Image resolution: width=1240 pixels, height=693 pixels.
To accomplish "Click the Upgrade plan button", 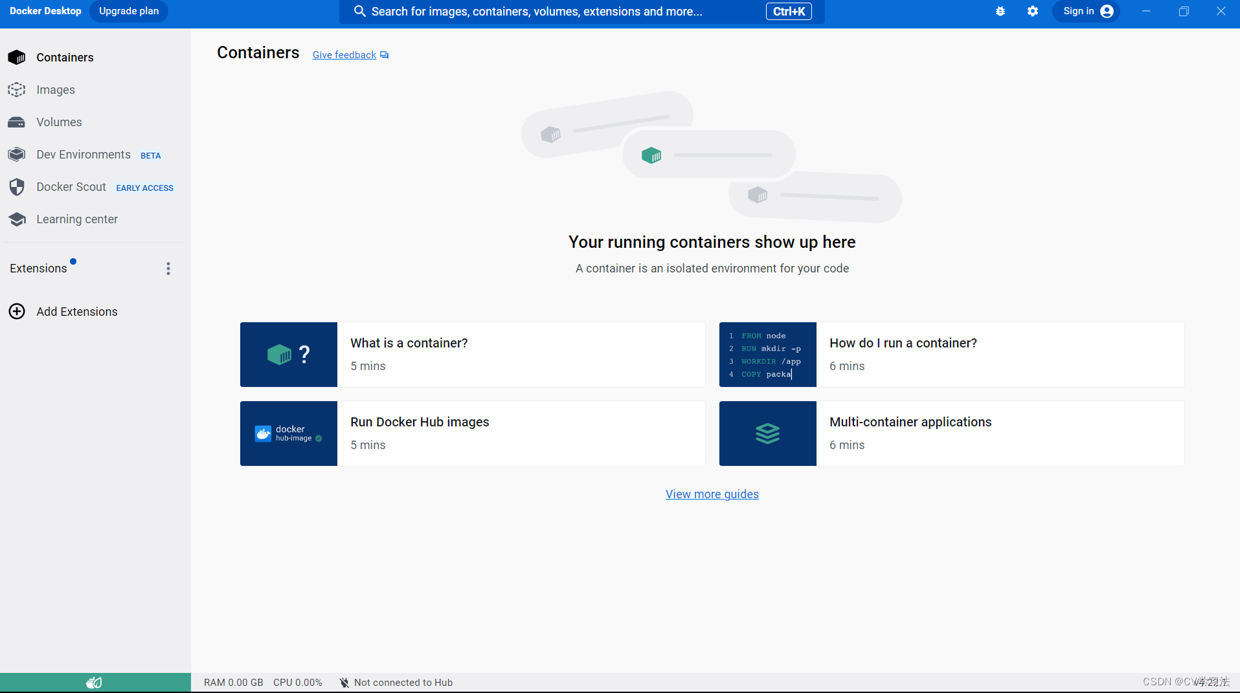I will pos(129,11).
